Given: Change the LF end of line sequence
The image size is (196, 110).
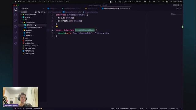Looking at the screenshot, I should coord(146,109).
